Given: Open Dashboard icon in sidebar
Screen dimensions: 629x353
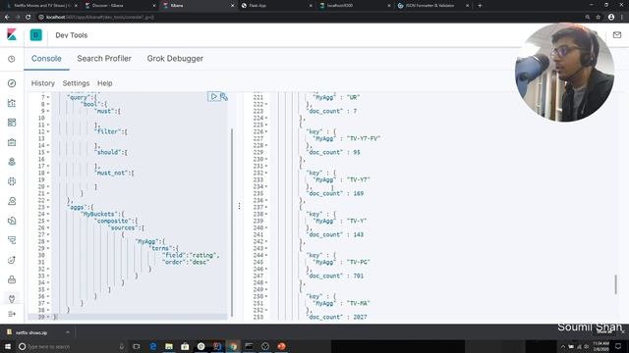Looking at the screenshot, I should point(12,123).
